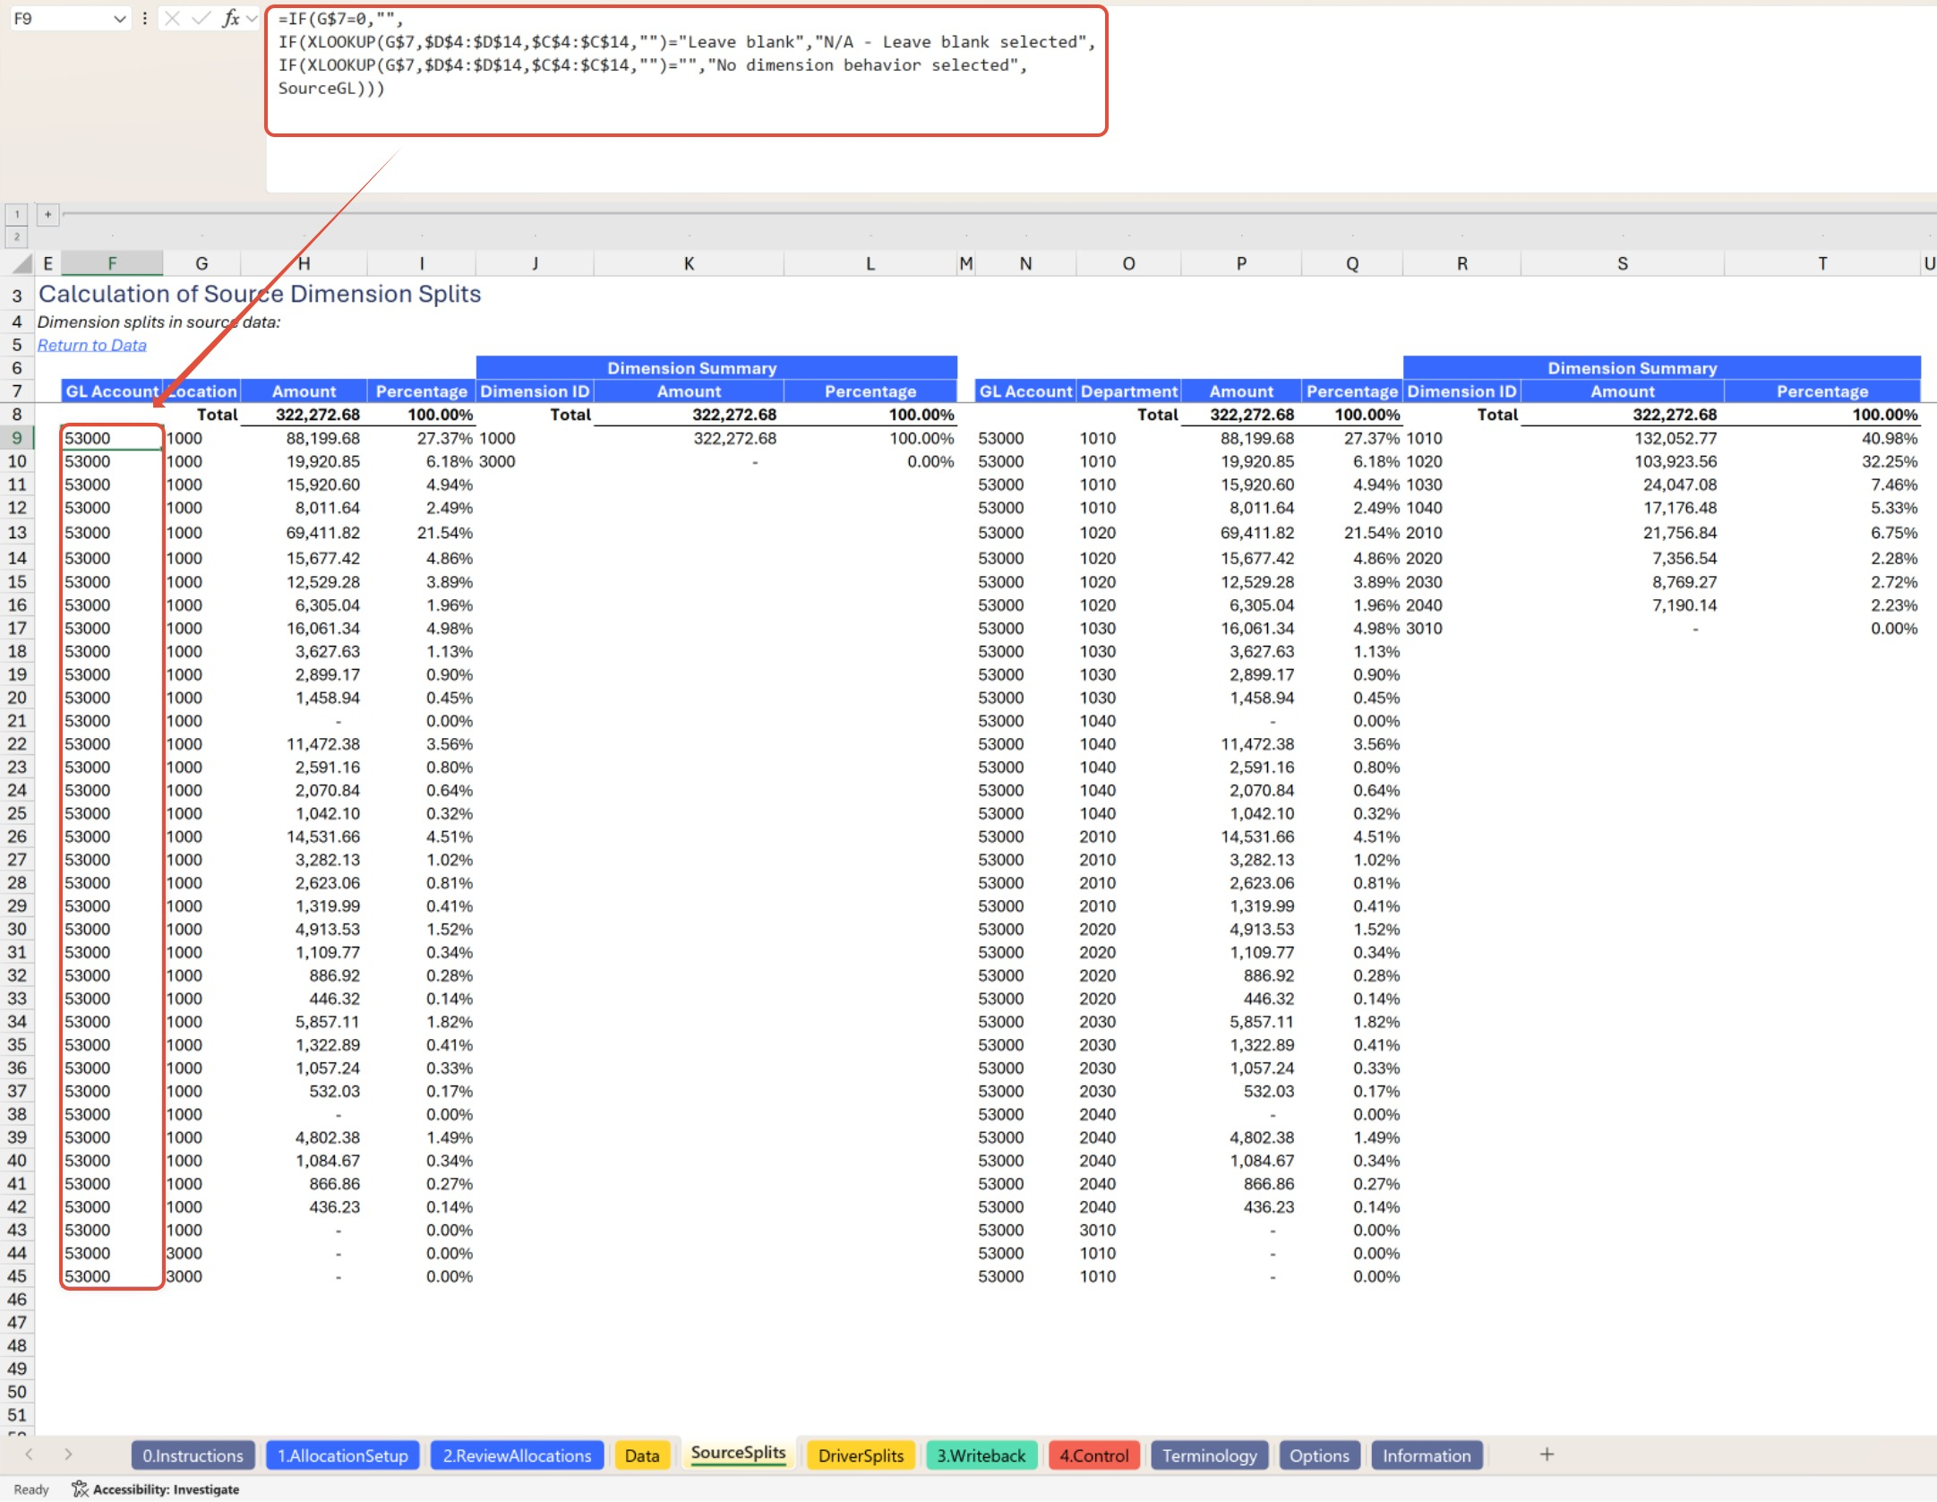Open the 3.Writeback sheet tab
1937x1502 pixels.
(x=981, y=1455)
